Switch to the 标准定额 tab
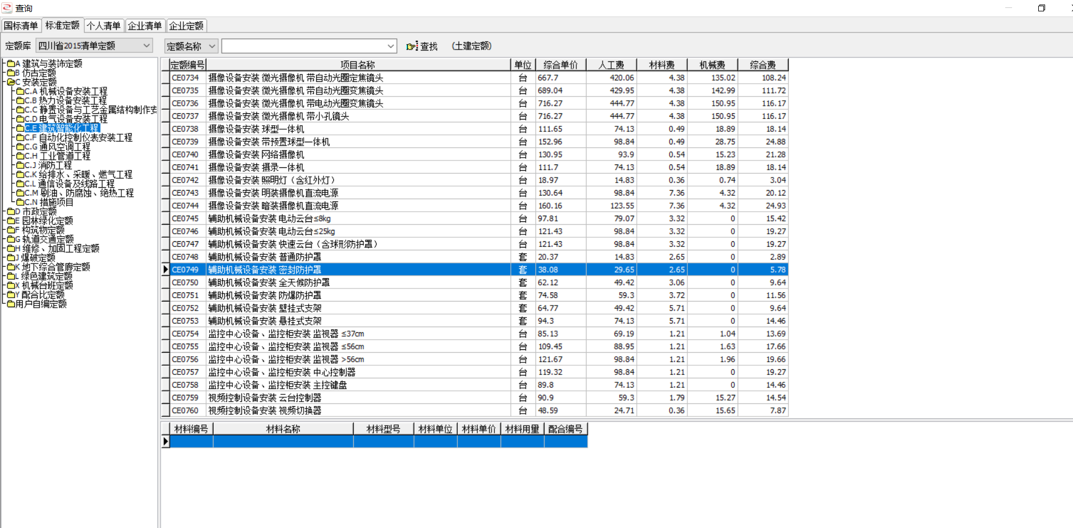Viewport: 1073px width, 528px height. (x=63, y=25)
